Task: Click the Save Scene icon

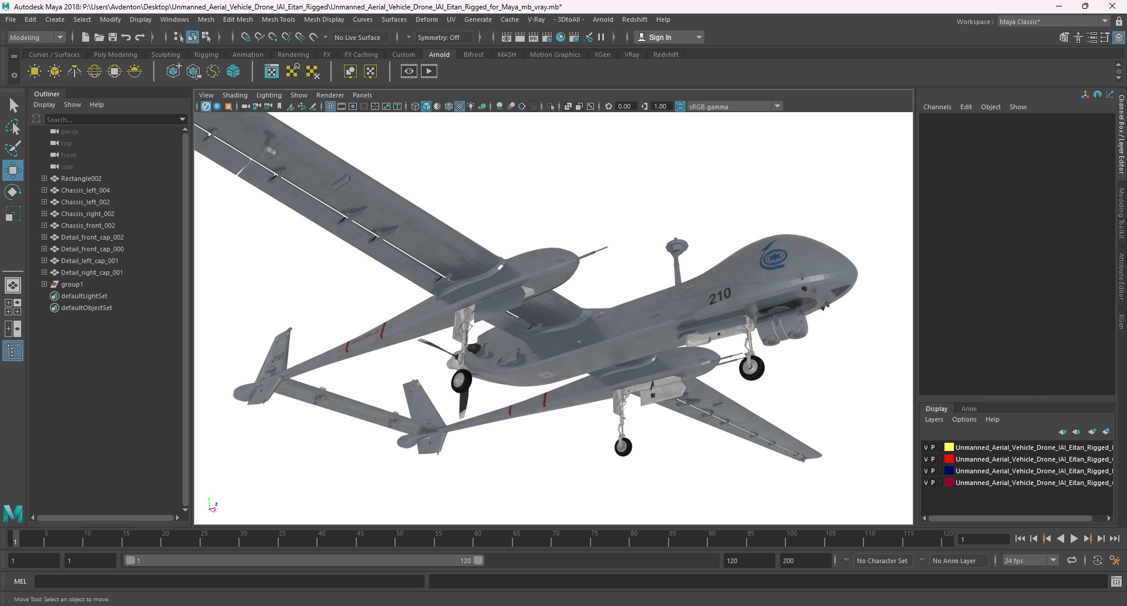Action: pos(113,37)
